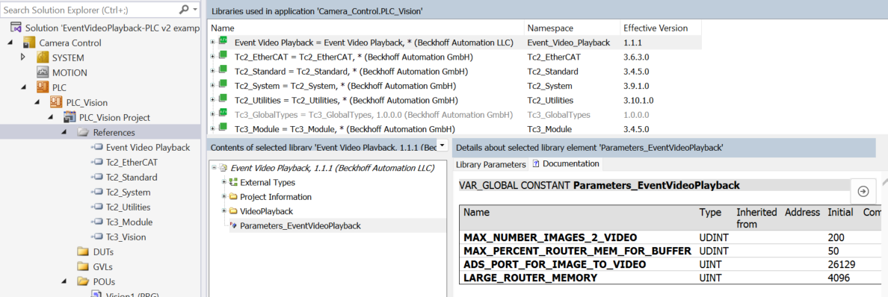Collapse the References folder node
Image resolution: width=888 pixels, height=297 pixels.
[64, 133]
